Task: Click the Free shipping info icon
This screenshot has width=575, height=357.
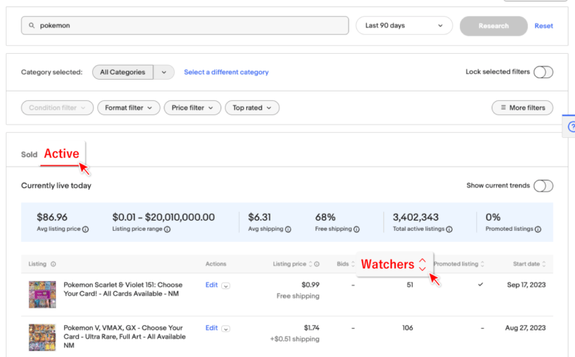Action: [x=358, y=229]
